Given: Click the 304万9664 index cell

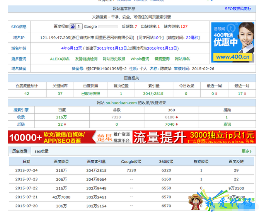Looking at the screenshot, I should point(97,179).
